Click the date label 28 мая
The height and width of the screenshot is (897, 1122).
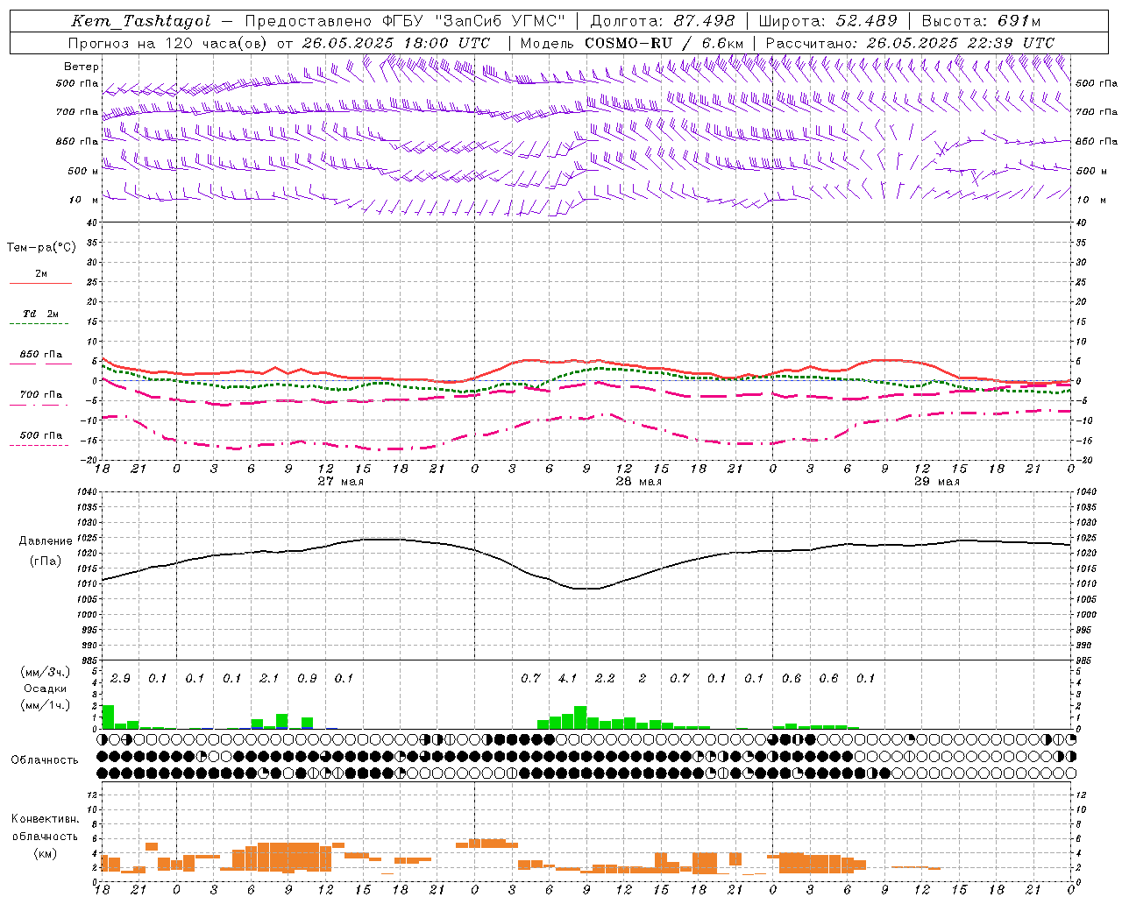point(638,482)
